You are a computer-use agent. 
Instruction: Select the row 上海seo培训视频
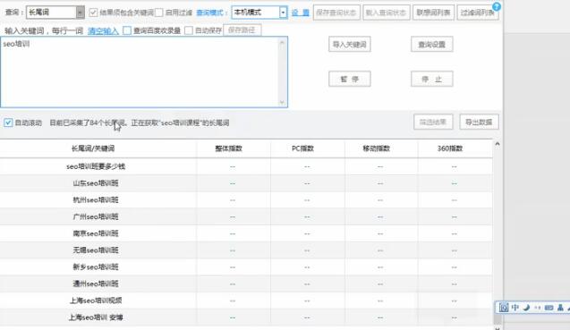click(246, 300)
